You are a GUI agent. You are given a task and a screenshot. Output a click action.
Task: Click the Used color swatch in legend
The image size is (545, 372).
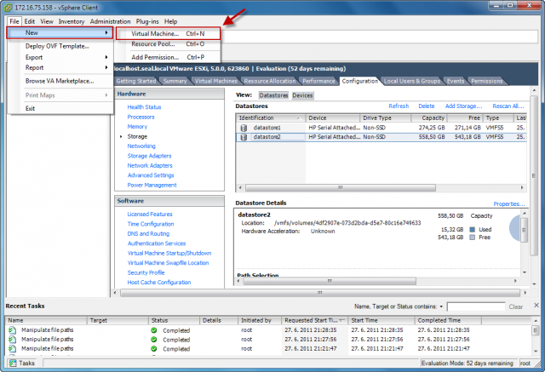473,230
